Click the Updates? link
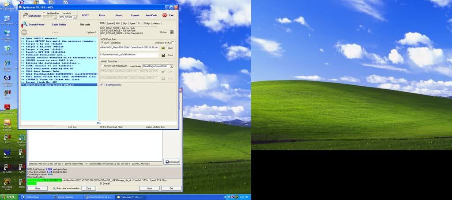452x200 pixels. point(91,33)
